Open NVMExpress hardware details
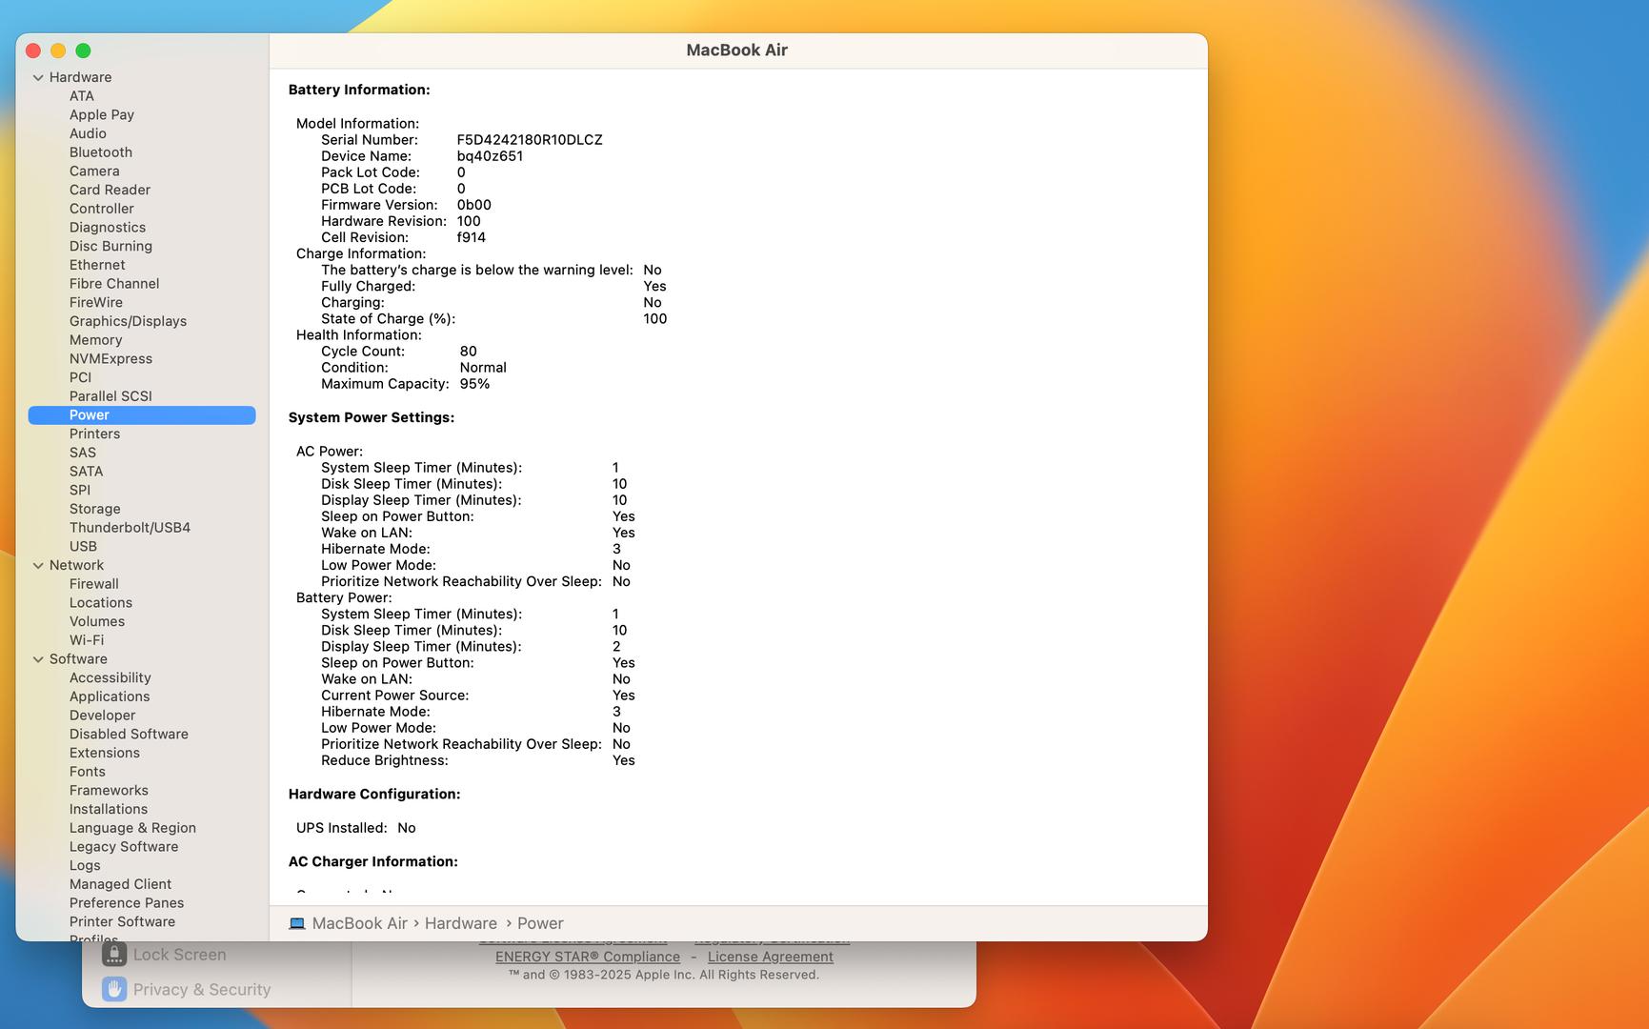Image resolution: width=1649 pixels, height=1029 pixels. point(111,359)
